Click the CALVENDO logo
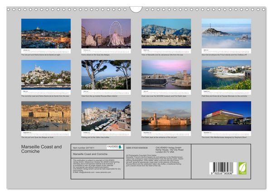Image resolution: width=272 pixels, height=195 pixels. point(115,147)
